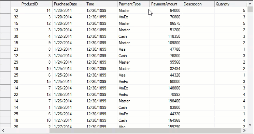Select the Cash cell in the 83800 row
254x134 pixels.
pyautogui.click(x=133, y=107)
